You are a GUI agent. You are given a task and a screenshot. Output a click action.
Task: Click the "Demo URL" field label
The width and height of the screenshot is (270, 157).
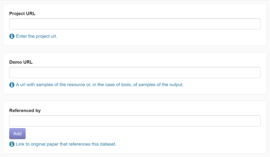[21, 62]
